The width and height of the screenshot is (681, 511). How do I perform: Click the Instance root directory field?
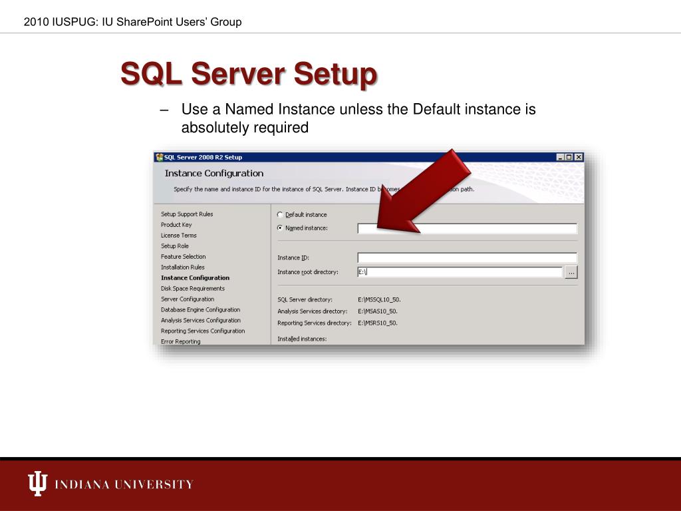[x=460, y=272]
